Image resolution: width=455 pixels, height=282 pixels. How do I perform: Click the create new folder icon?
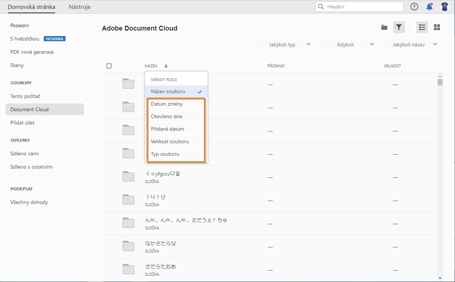coord(384,27)
